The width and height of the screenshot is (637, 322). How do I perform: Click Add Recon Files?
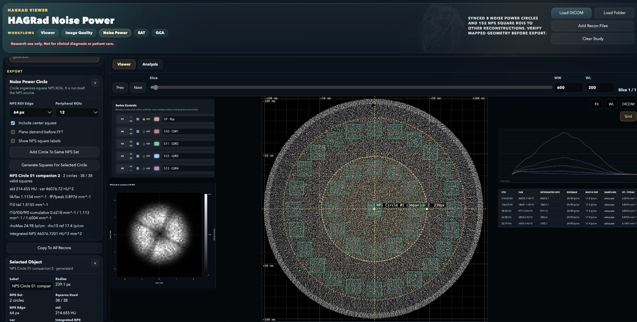[593, 26]
